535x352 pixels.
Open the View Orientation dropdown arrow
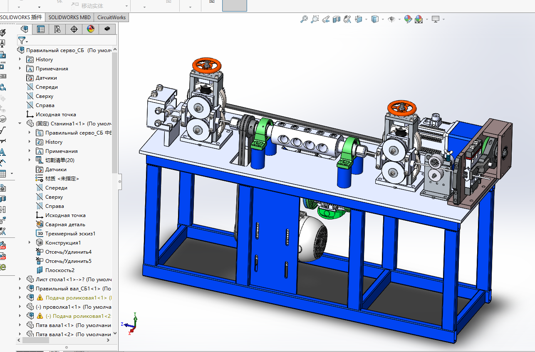click(366, 19)
